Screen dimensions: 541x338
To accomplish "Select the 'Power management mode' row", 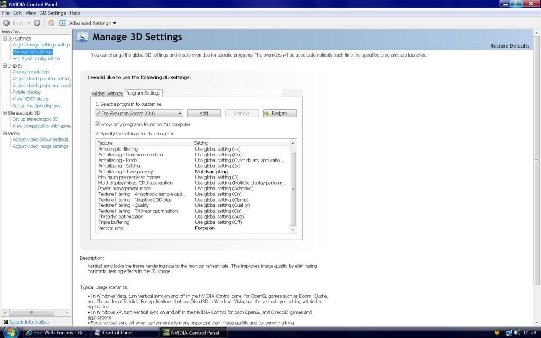I will pos(193,189).
